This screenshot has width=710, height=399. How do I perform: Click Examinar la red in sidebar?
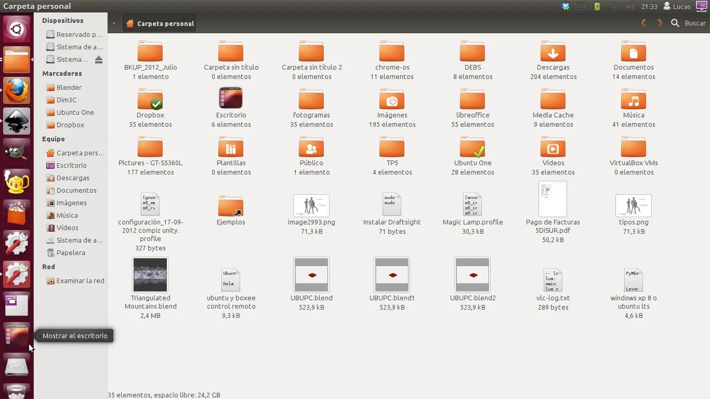(80, 281)
